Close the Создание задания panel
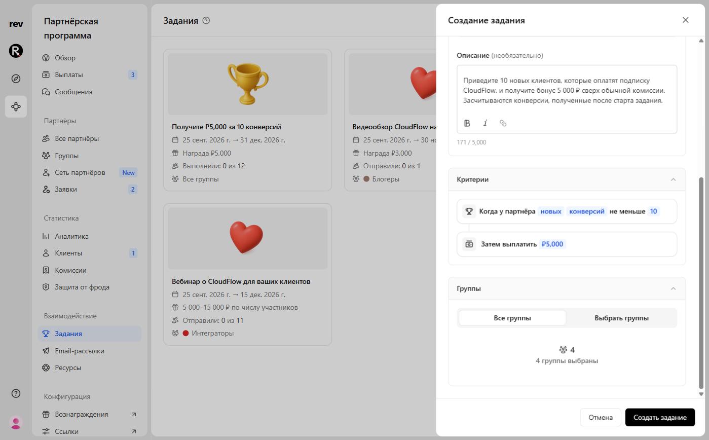This screenshot has width=709, height=440. click(686, 20)
